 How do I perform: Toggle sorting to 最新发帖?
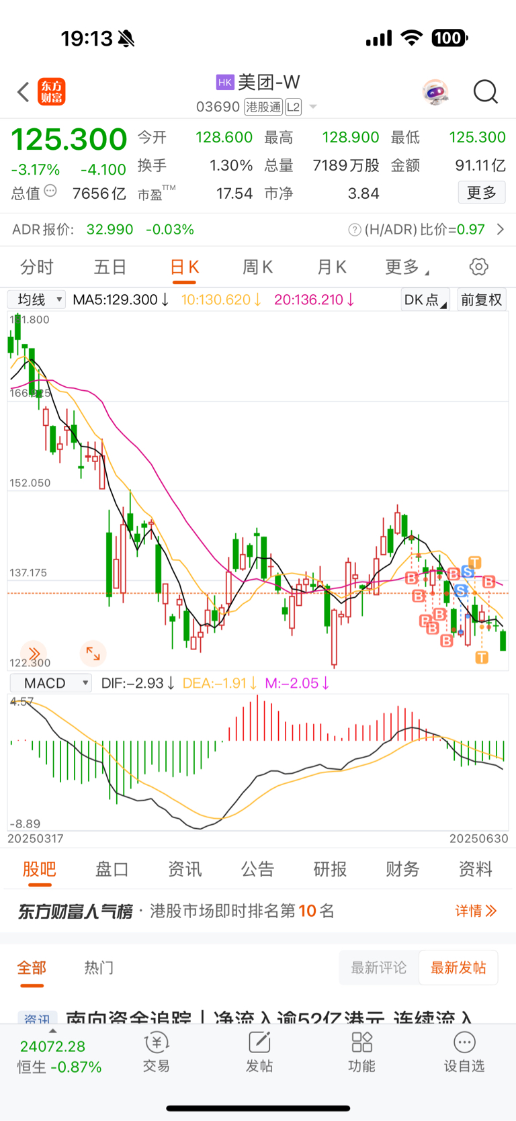(458, 968)
